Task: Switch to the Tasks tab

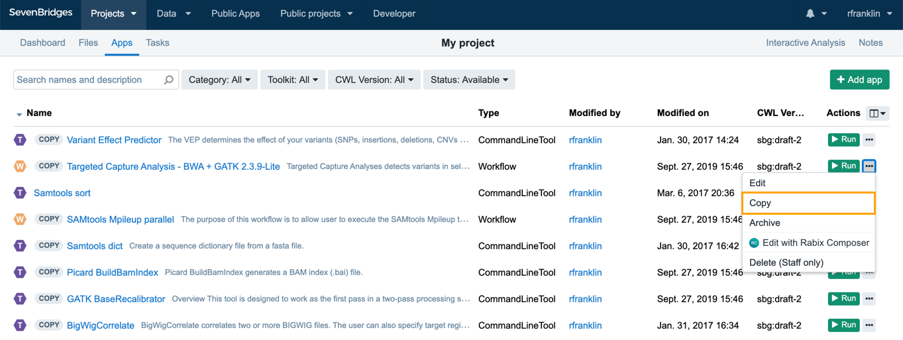Action: [158, 42]
